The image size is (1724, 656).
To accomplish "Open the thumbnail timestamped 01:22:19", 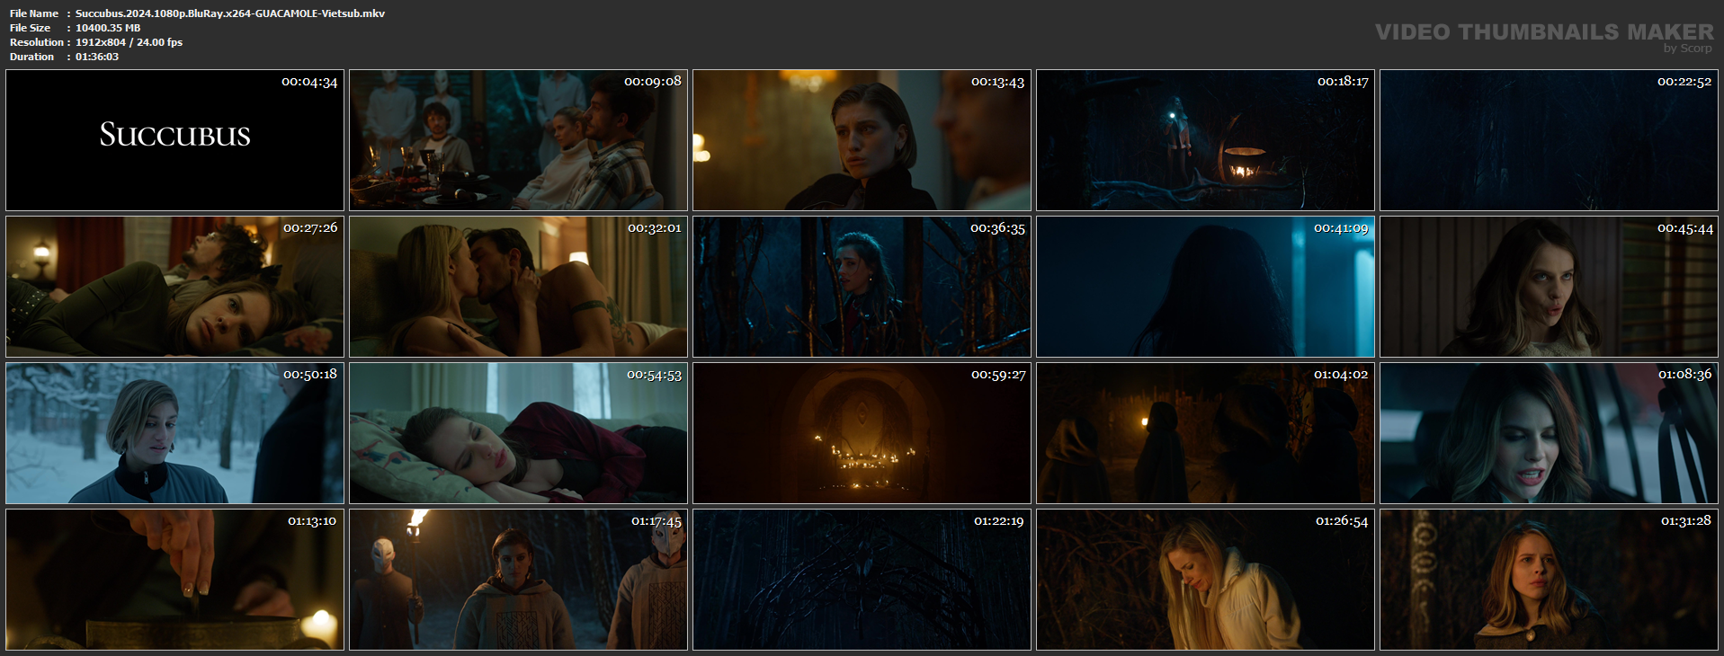I will tap(862, 580).
